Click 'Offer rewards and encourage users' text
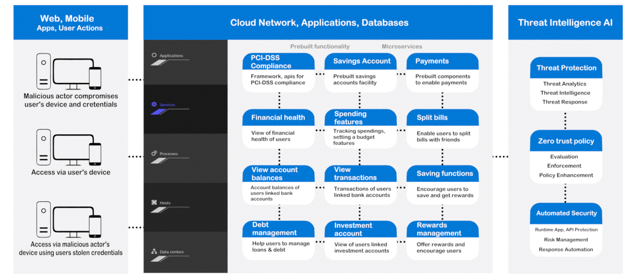This screenshot has width=637, height=279. click(x=441, y=247)
